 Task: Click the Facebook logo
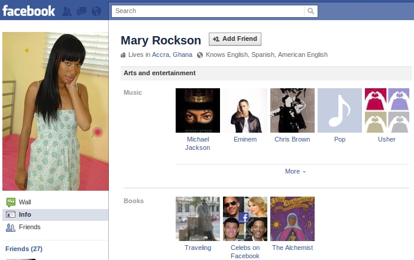[x=28, y=11]
